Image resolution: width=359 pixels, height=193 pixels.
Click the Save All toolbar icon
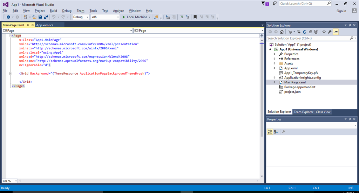[46, 17]
